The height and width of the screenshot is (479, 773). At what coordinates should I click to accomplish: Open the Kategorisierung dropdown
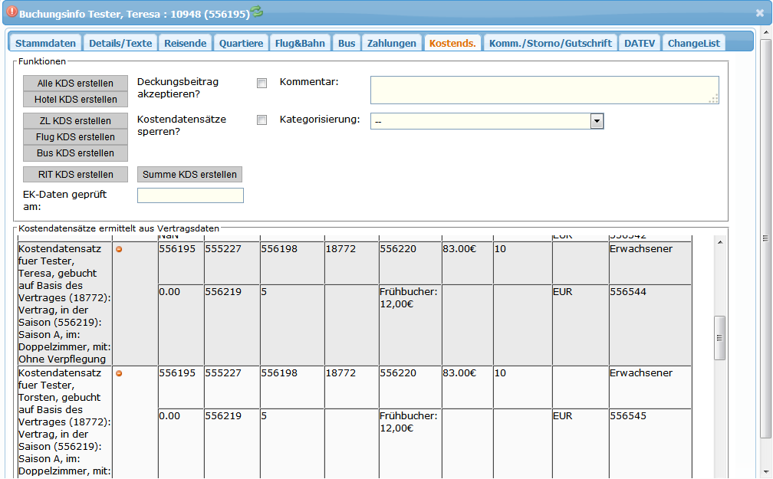coord(597,121)
